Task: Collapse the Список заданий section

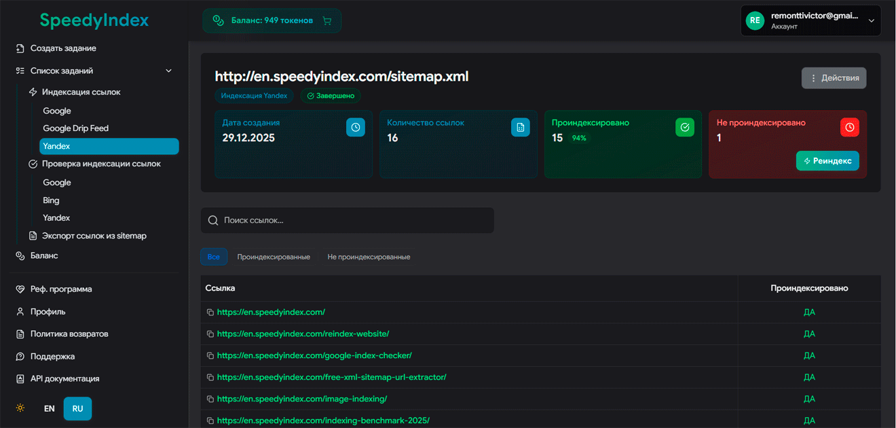Action: pyautogui.click(x=169, y=71)
